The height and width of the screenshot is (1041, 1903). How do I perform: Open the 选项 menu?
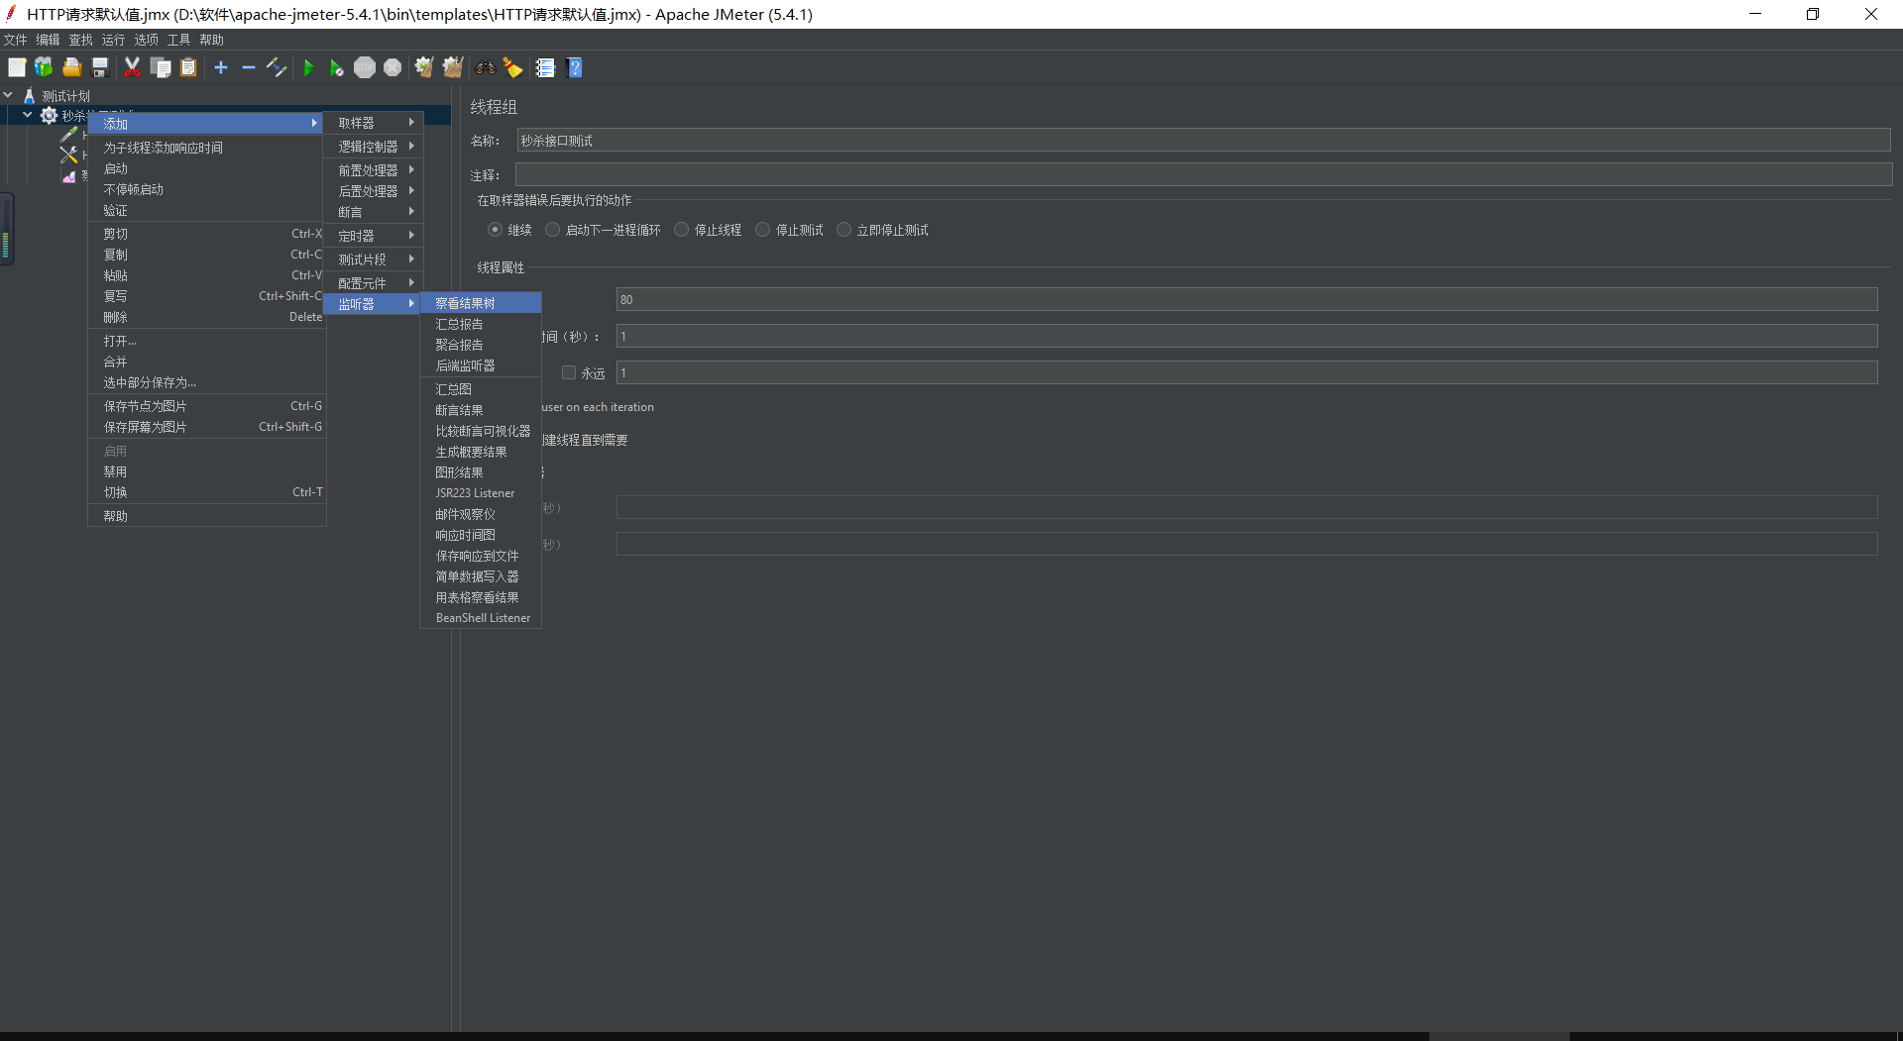pyautogui.click(x=146, y=40)
